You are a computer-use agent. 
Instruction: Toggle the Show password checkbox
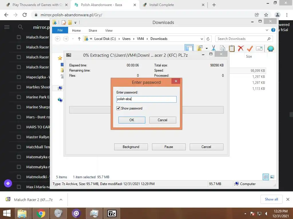118,108
